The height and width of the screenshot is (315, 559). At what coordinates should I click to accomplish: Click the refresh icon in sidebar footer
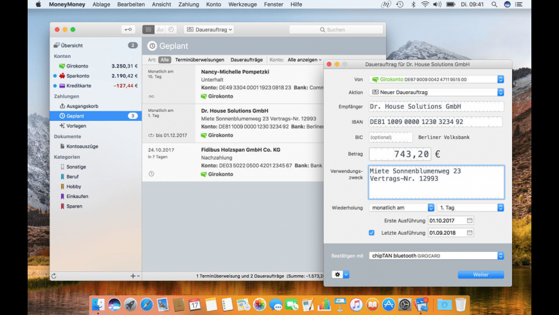tap(54, 276)
